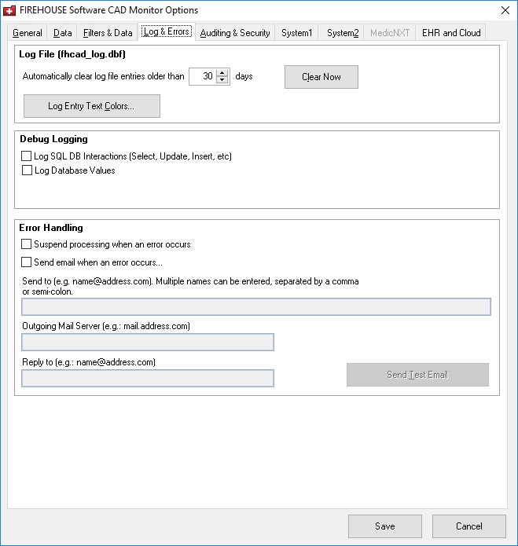This screenshot has width=518, height=546.
Task: Open Log Entry Text Colors dialog
Action: tap(92, 106)
